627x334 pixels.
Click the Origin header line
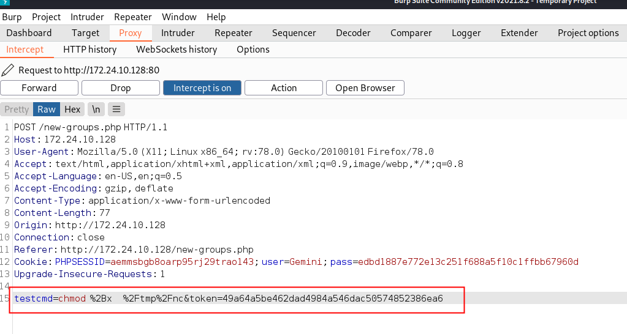pyautogui.click(x=89, y=226)
